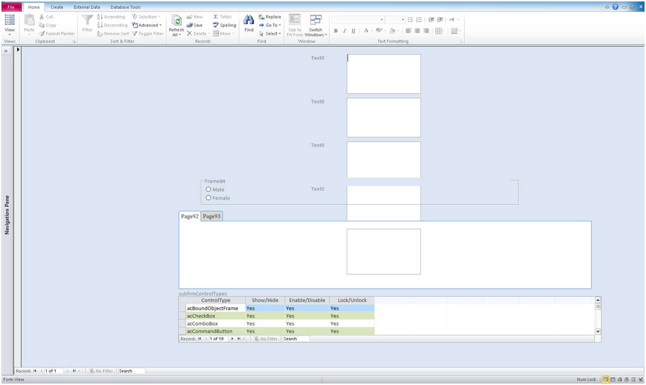Open Access Help question mark icon
The image size is (646, 385).
pos(615,7)
